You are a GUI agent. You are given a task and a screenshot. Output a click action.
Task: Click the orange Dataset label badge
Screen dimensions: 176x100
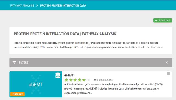(18, 94)
